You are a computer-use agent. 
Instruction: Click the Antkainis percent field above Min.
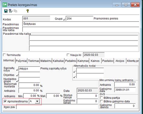[29, 91]
